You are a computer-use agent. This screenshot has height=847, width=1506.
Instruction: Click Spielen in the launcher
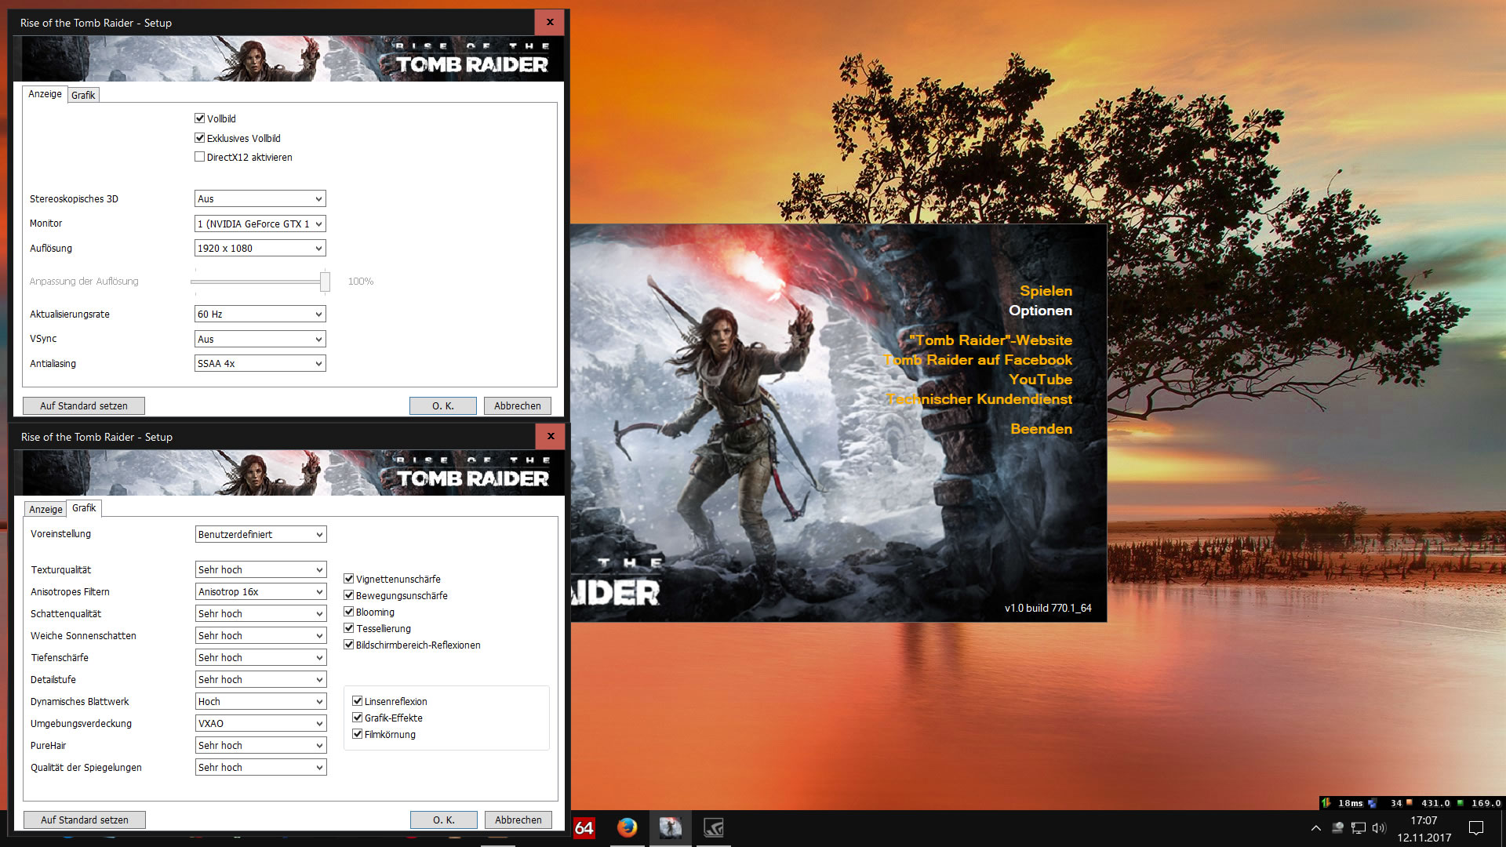tap(1046, 291)
